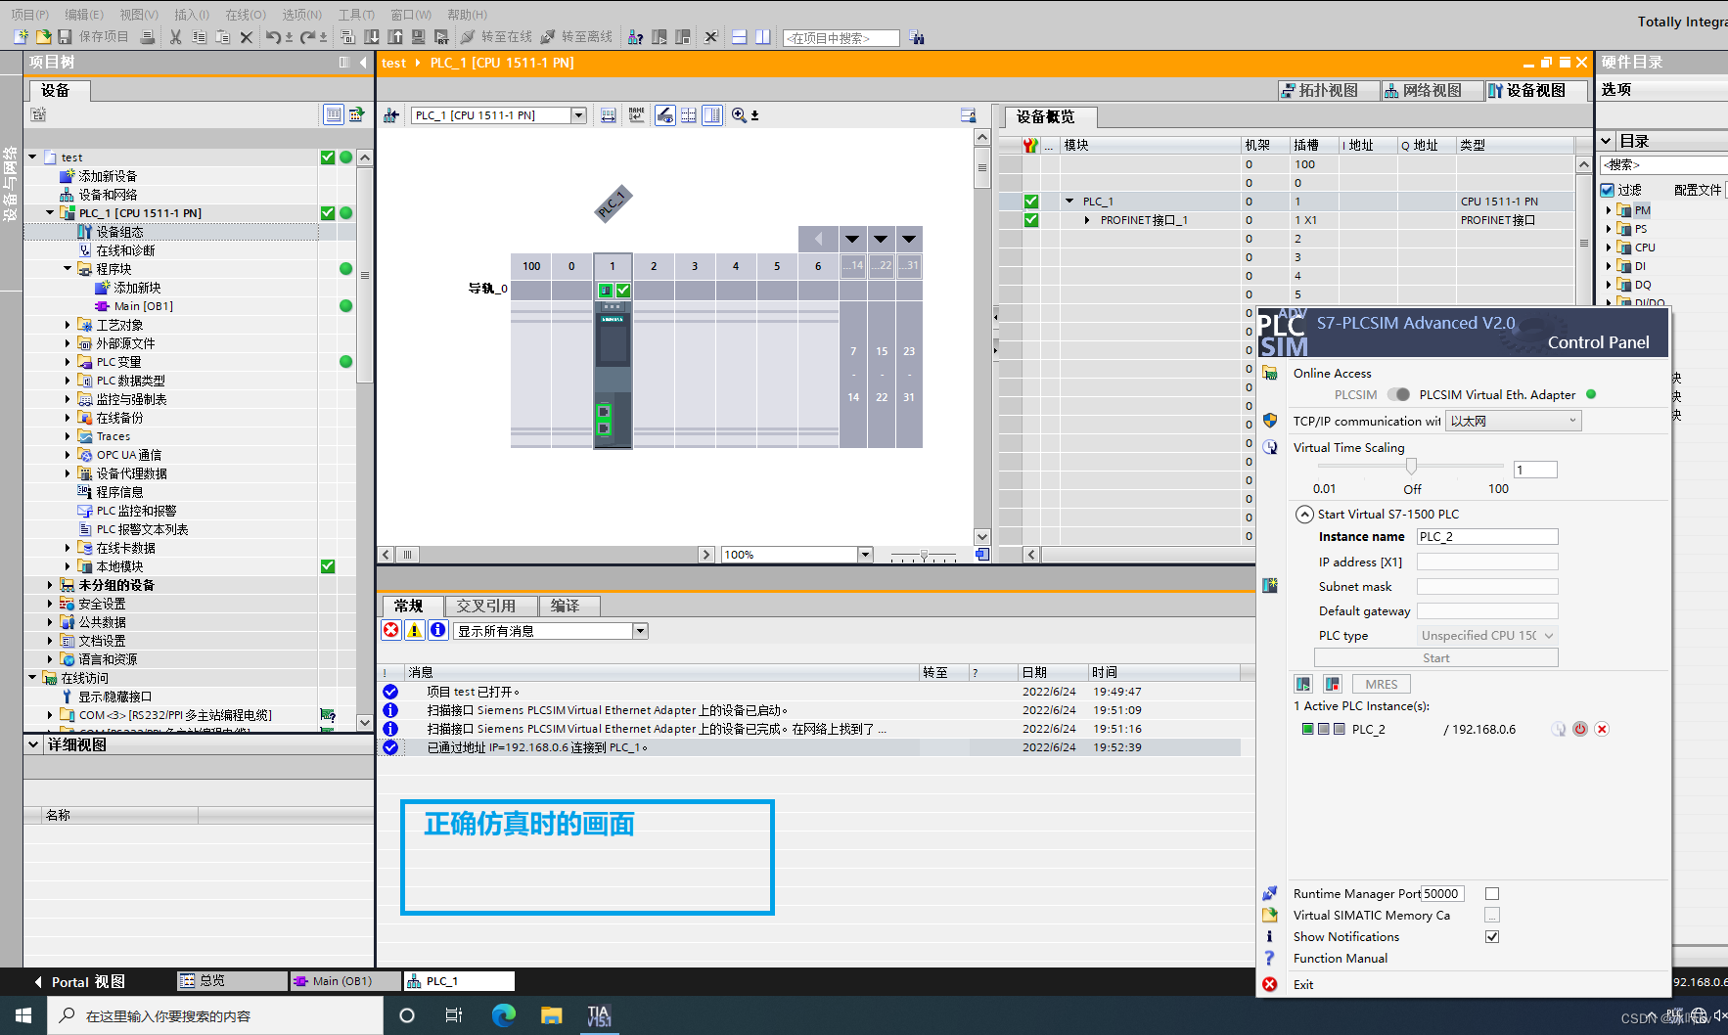Open the PLC type dropdown
This screenshot has height=1035, width=1728.
pyautogui.click(x=1487, y=636)
